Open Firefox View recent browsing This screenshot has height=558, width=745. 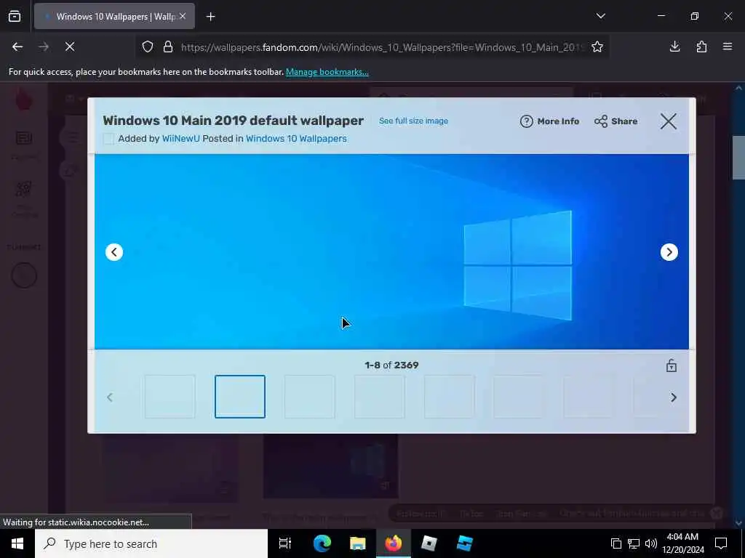coord(15,17)
